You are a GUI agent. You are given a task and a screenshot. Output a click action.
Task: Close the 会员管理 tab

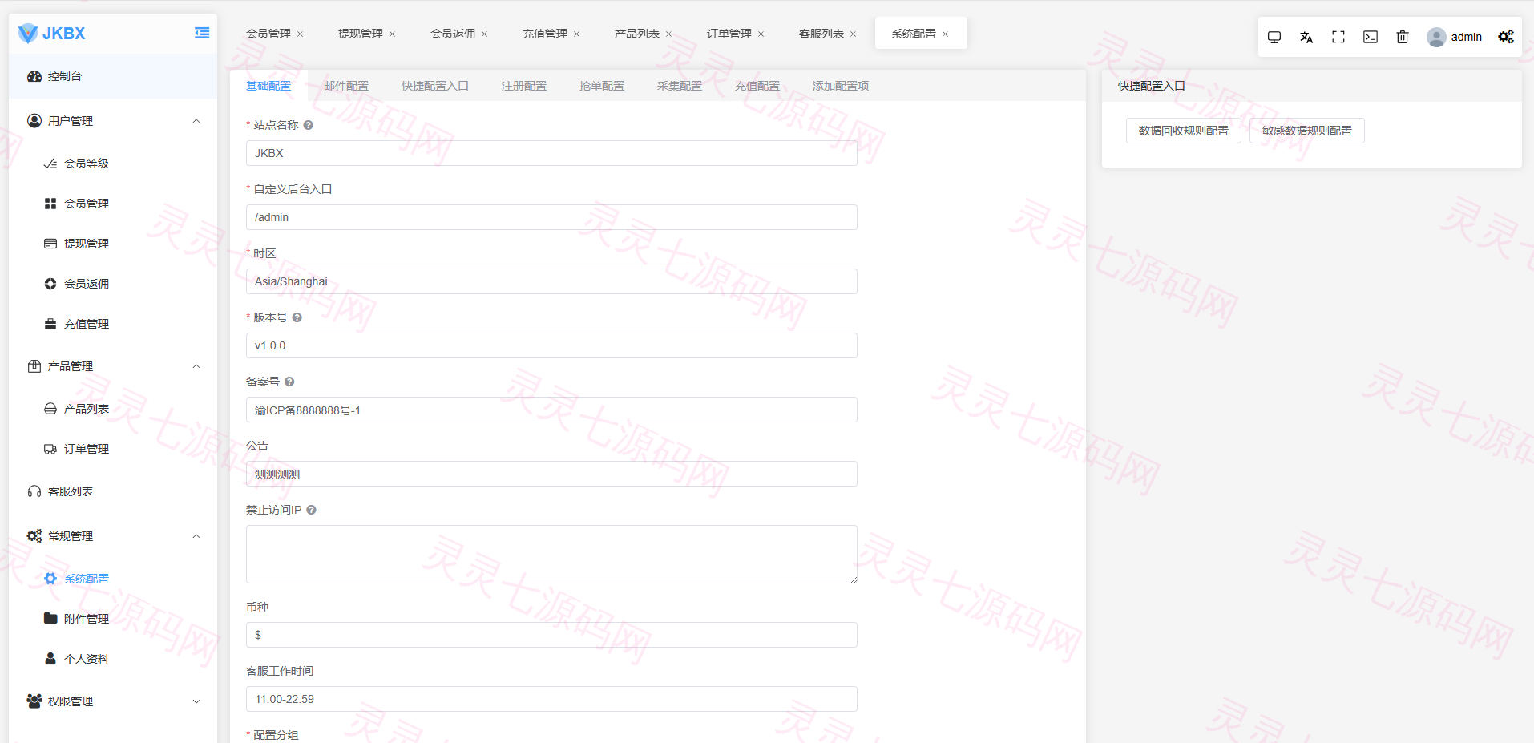[301, 34]
